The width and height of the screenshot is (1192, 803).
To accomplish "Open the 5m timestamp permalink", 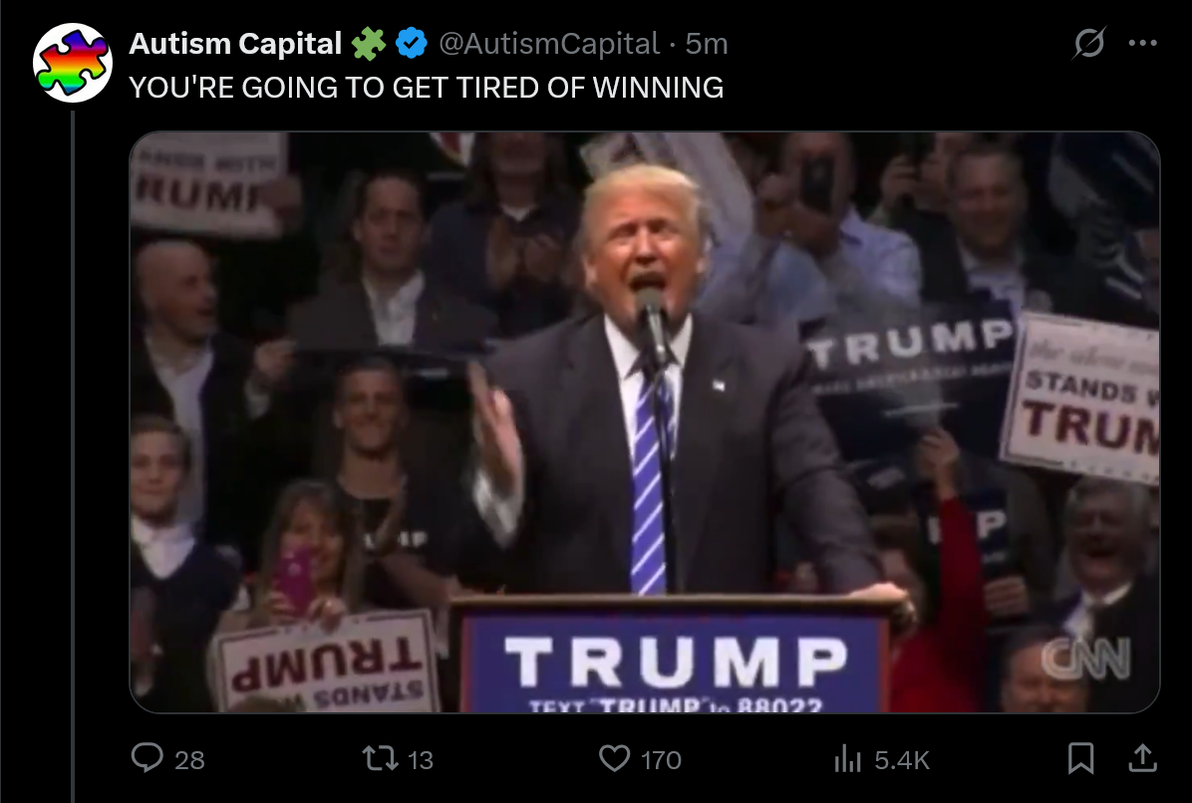I will pos(707,43).
